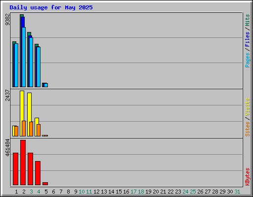Click green weekend day label 18

tap(141, 192)
